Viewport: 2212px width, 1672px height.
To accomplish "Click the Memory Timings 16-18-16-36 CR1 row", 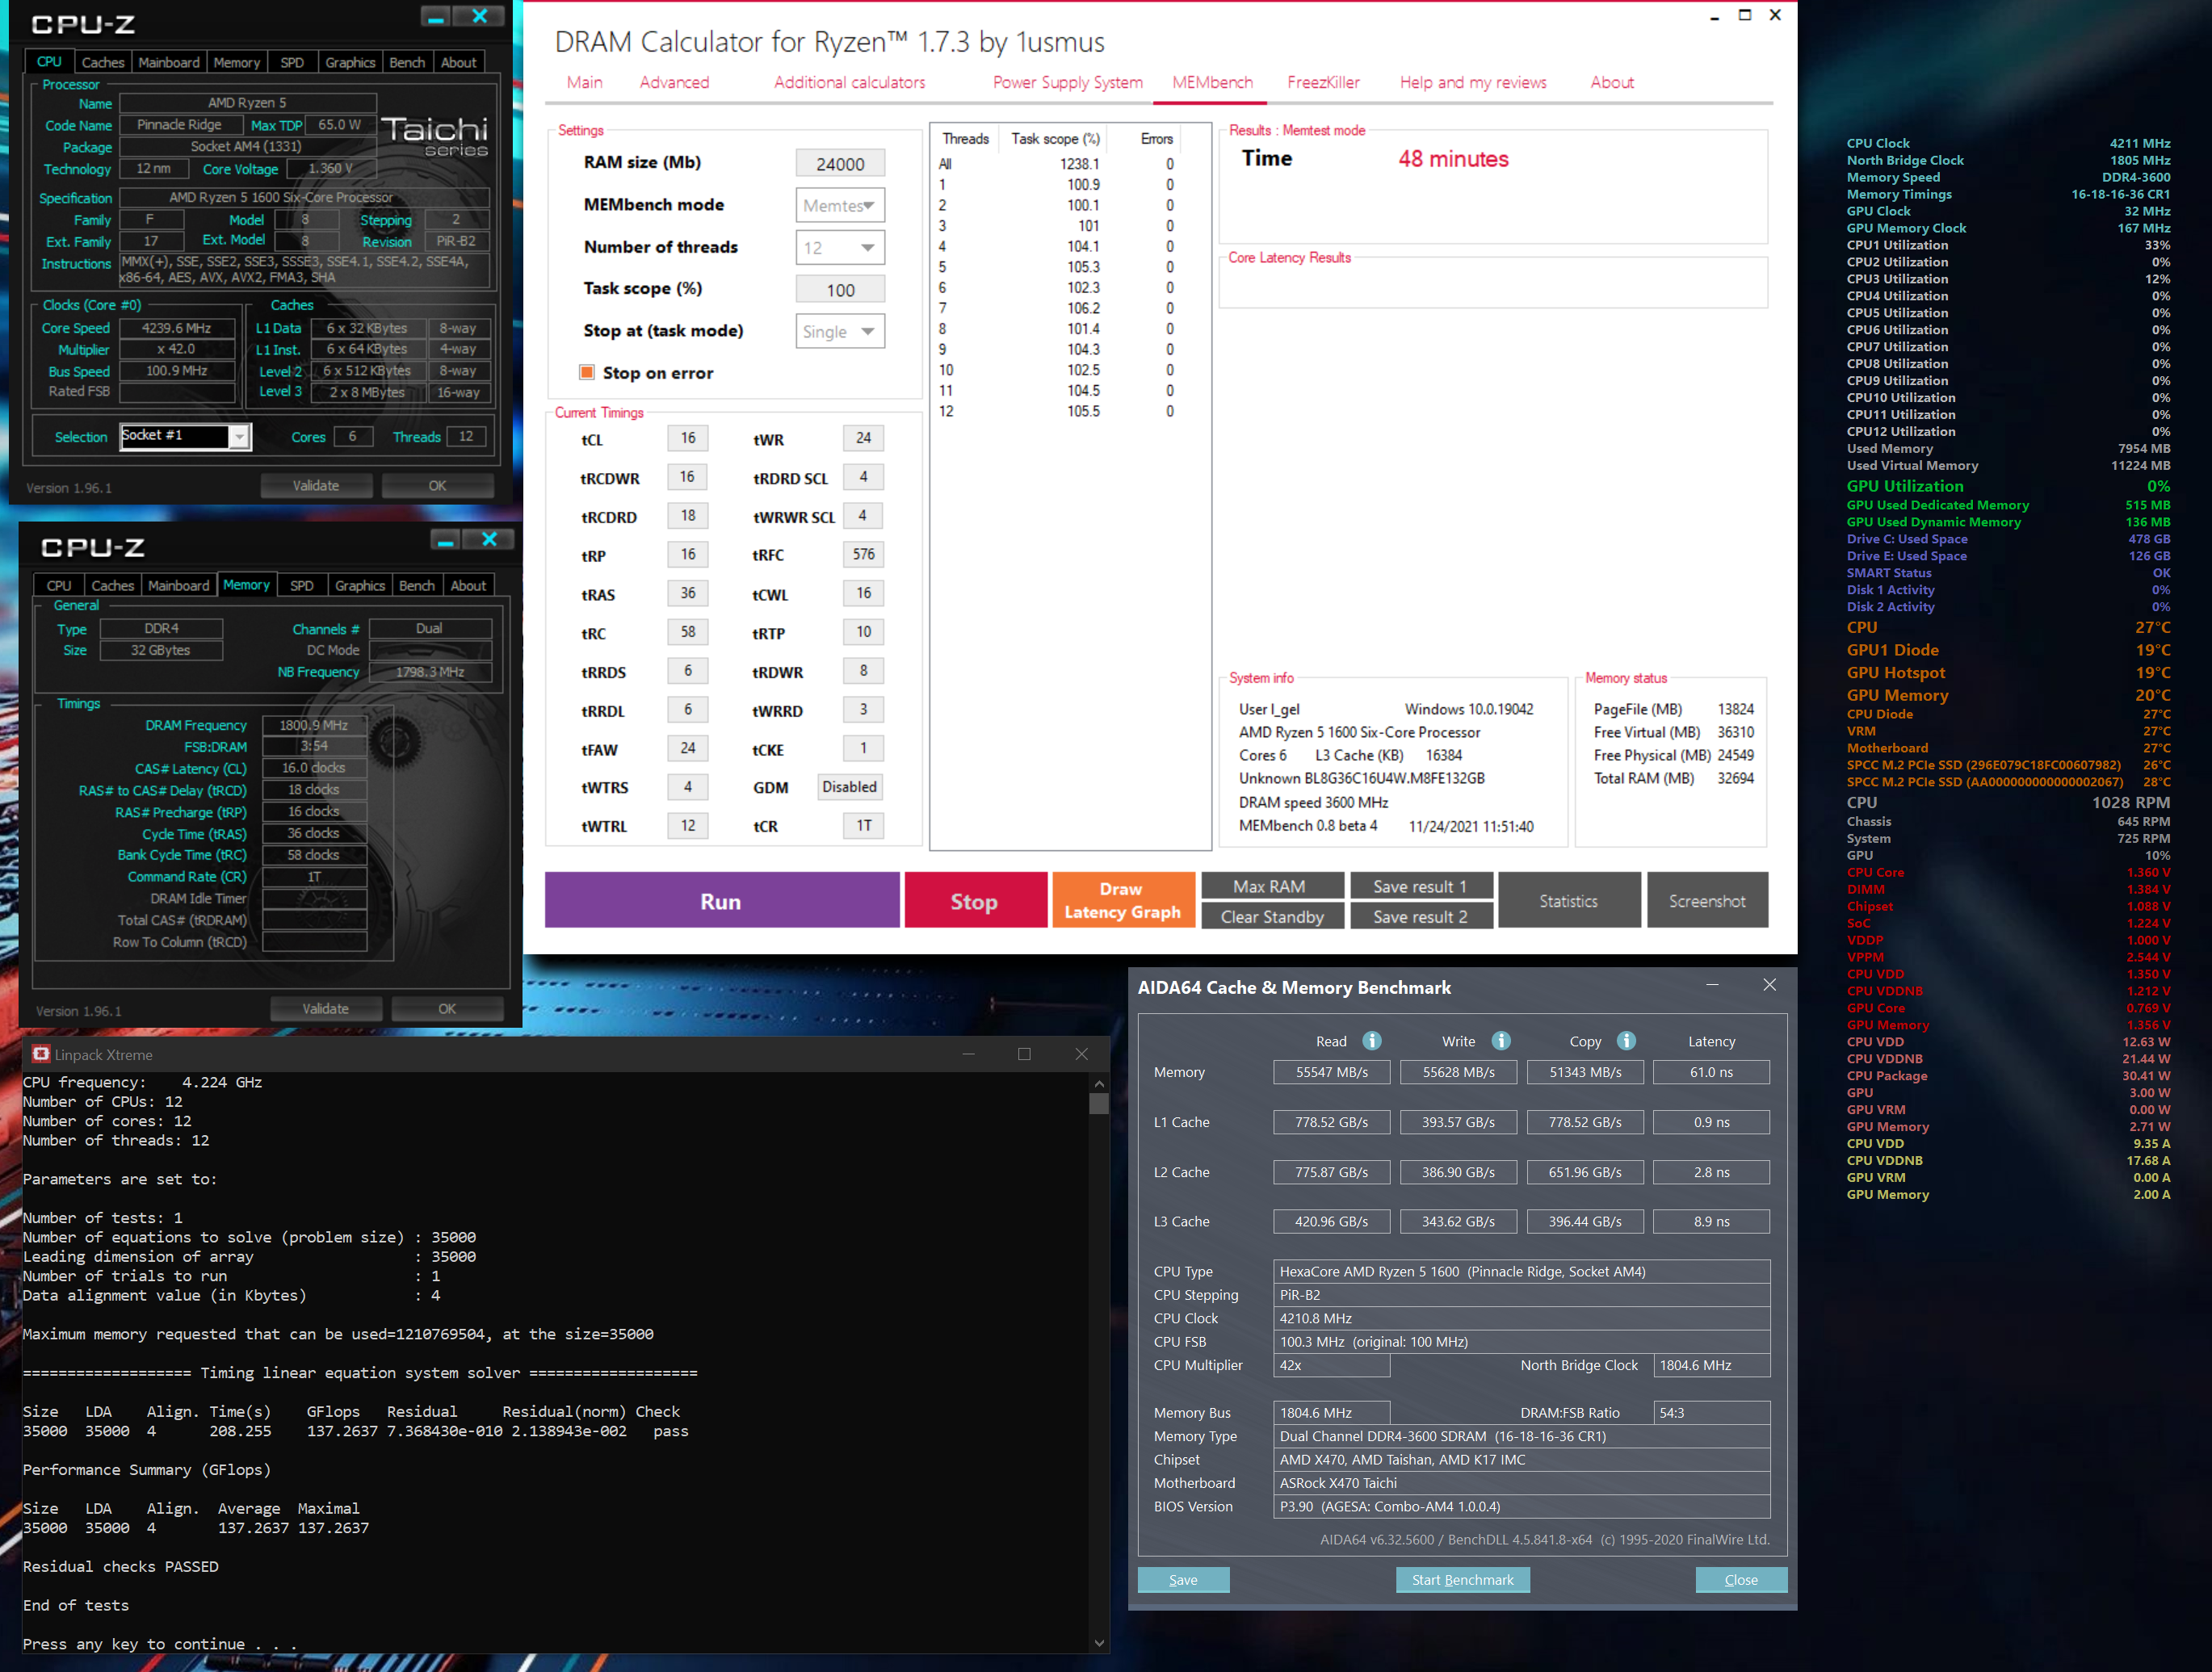I will [2008, 194].
